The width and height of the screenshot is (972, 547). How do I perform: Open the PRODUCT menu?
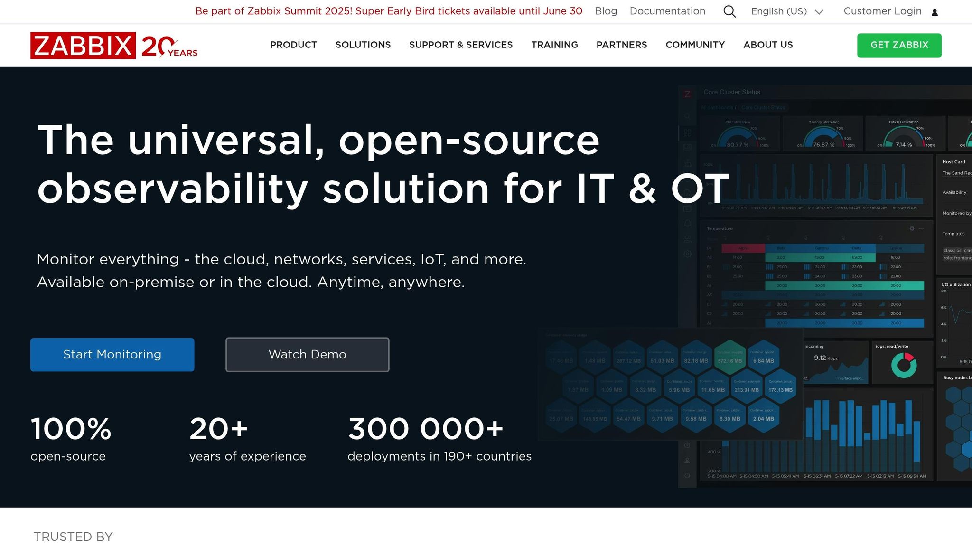click(x=293, y=45)
